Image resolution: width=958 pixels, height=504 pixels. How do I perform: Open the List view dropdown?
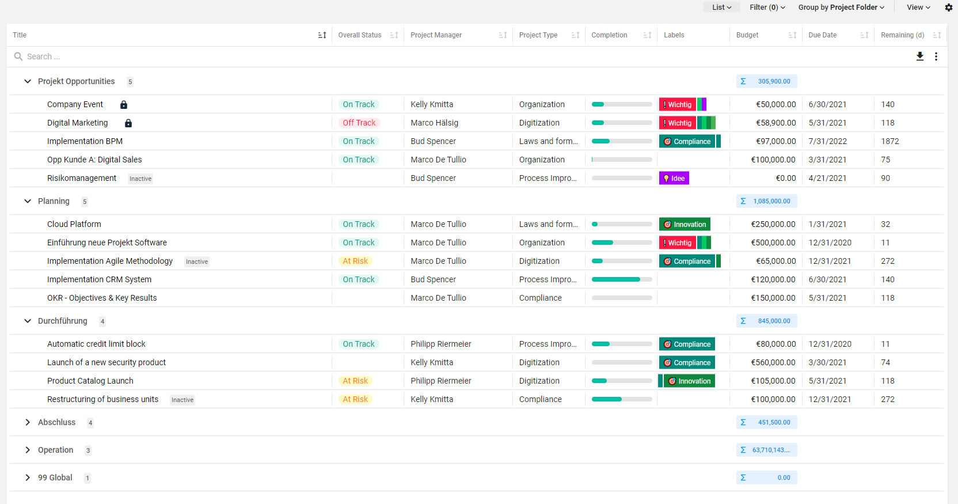[721, 7]
